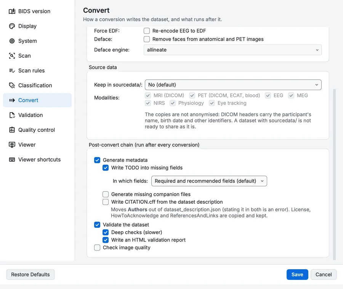
Task: Go to the Display settings page
Action: [37, 26]
